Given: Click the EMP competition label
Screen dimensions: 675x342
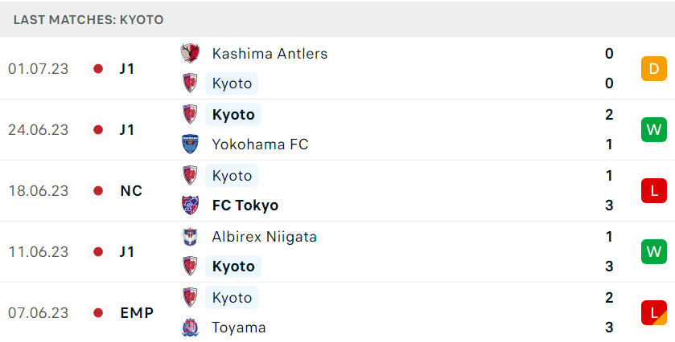Looking at the screenshot, I should 137,313.
